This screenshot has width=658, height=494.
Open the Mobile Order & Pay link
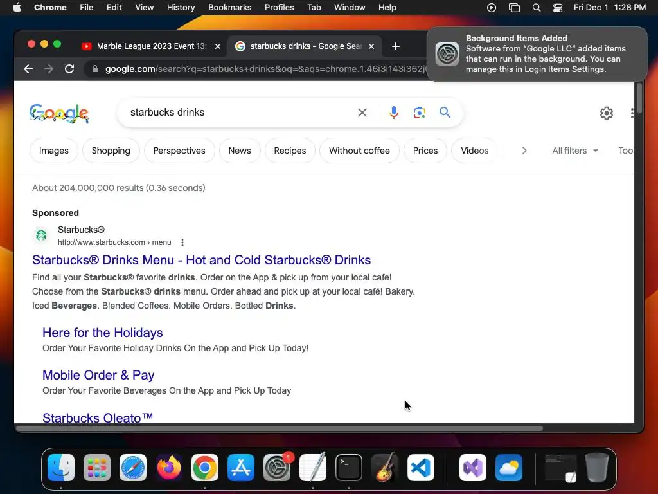click(x=98, y=375)
